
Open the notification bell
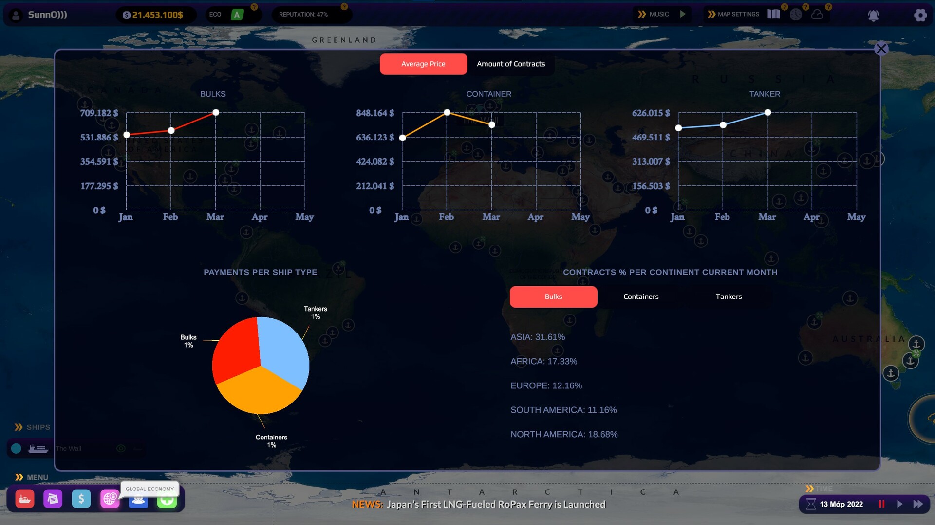pos(874,16)
